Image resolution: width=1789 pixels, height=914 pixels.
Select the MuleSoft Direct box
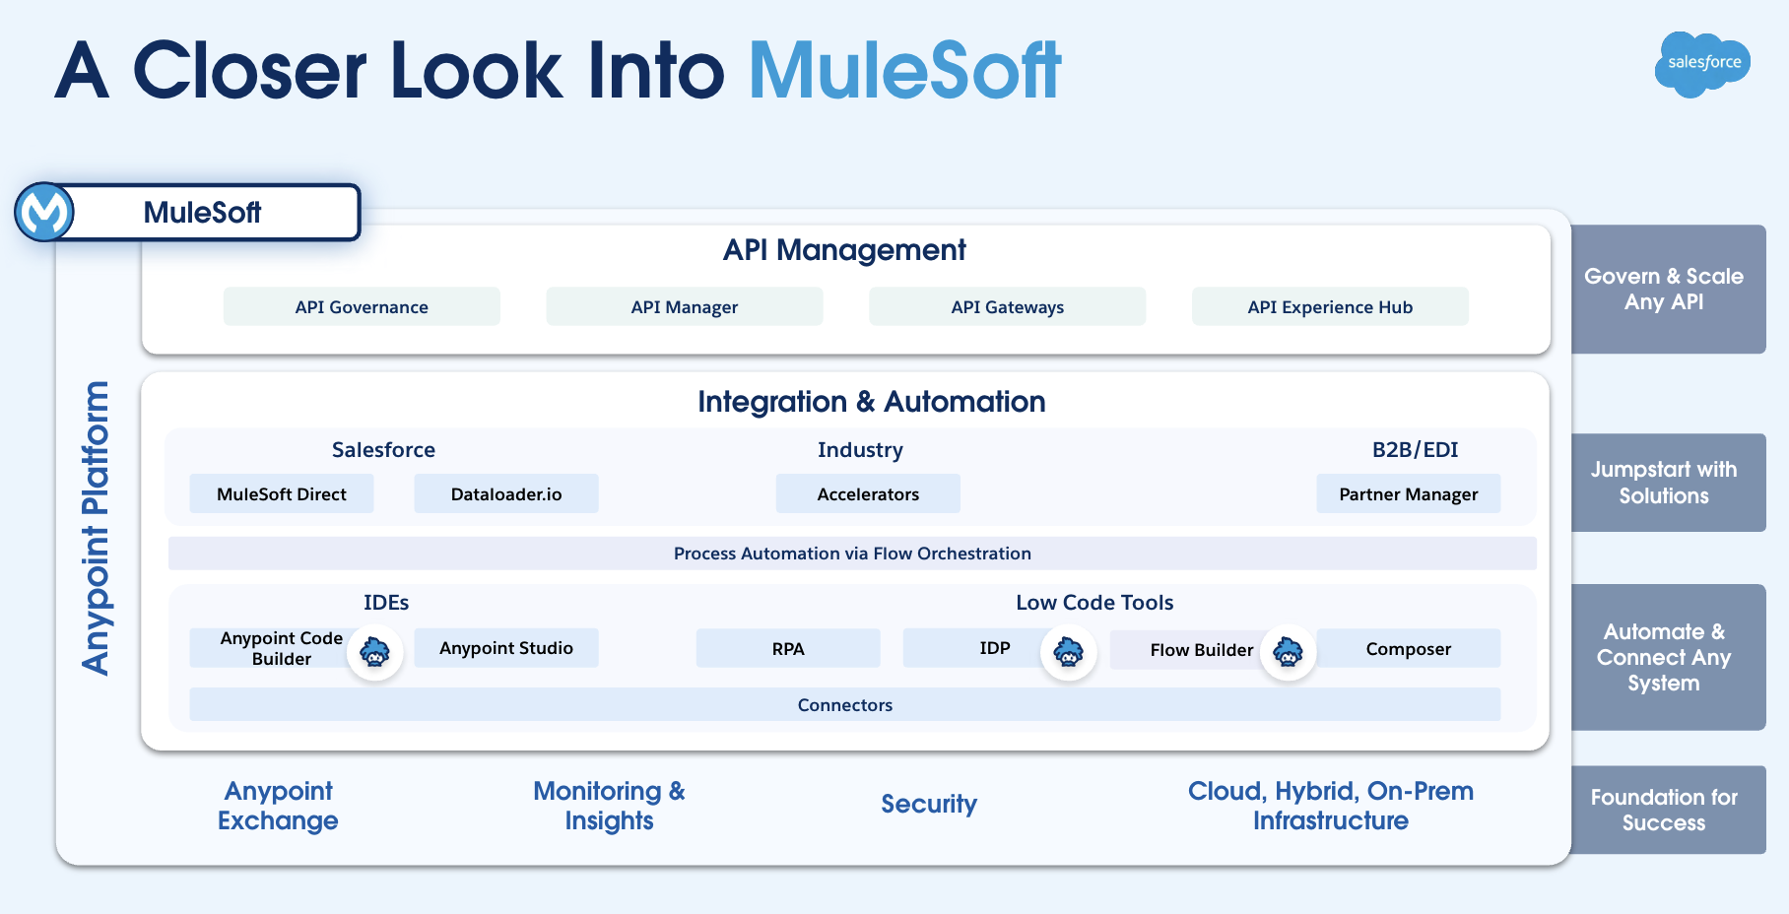pyautogui.click(x=282, y=493)
